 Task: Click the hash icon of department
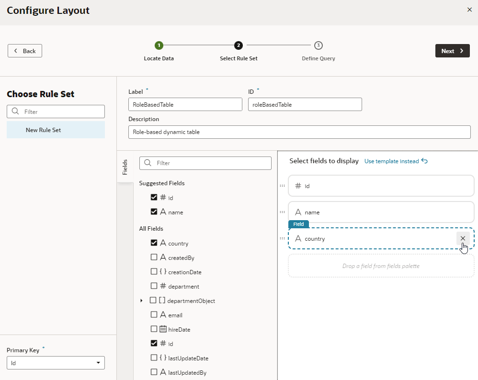[x=163, y=286]
